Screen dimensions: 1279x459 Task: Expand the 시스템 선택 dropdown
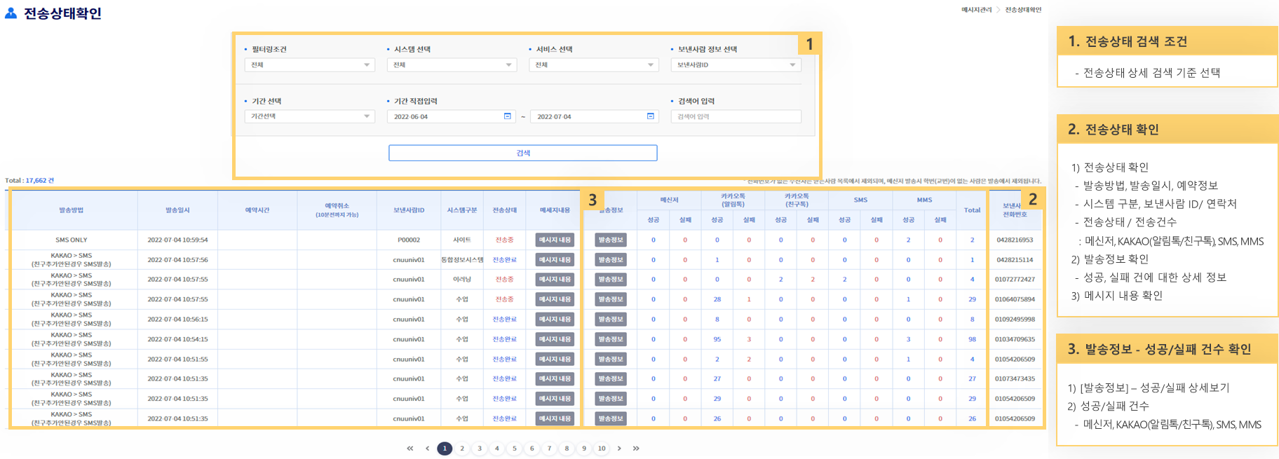(x=452, y=65)
